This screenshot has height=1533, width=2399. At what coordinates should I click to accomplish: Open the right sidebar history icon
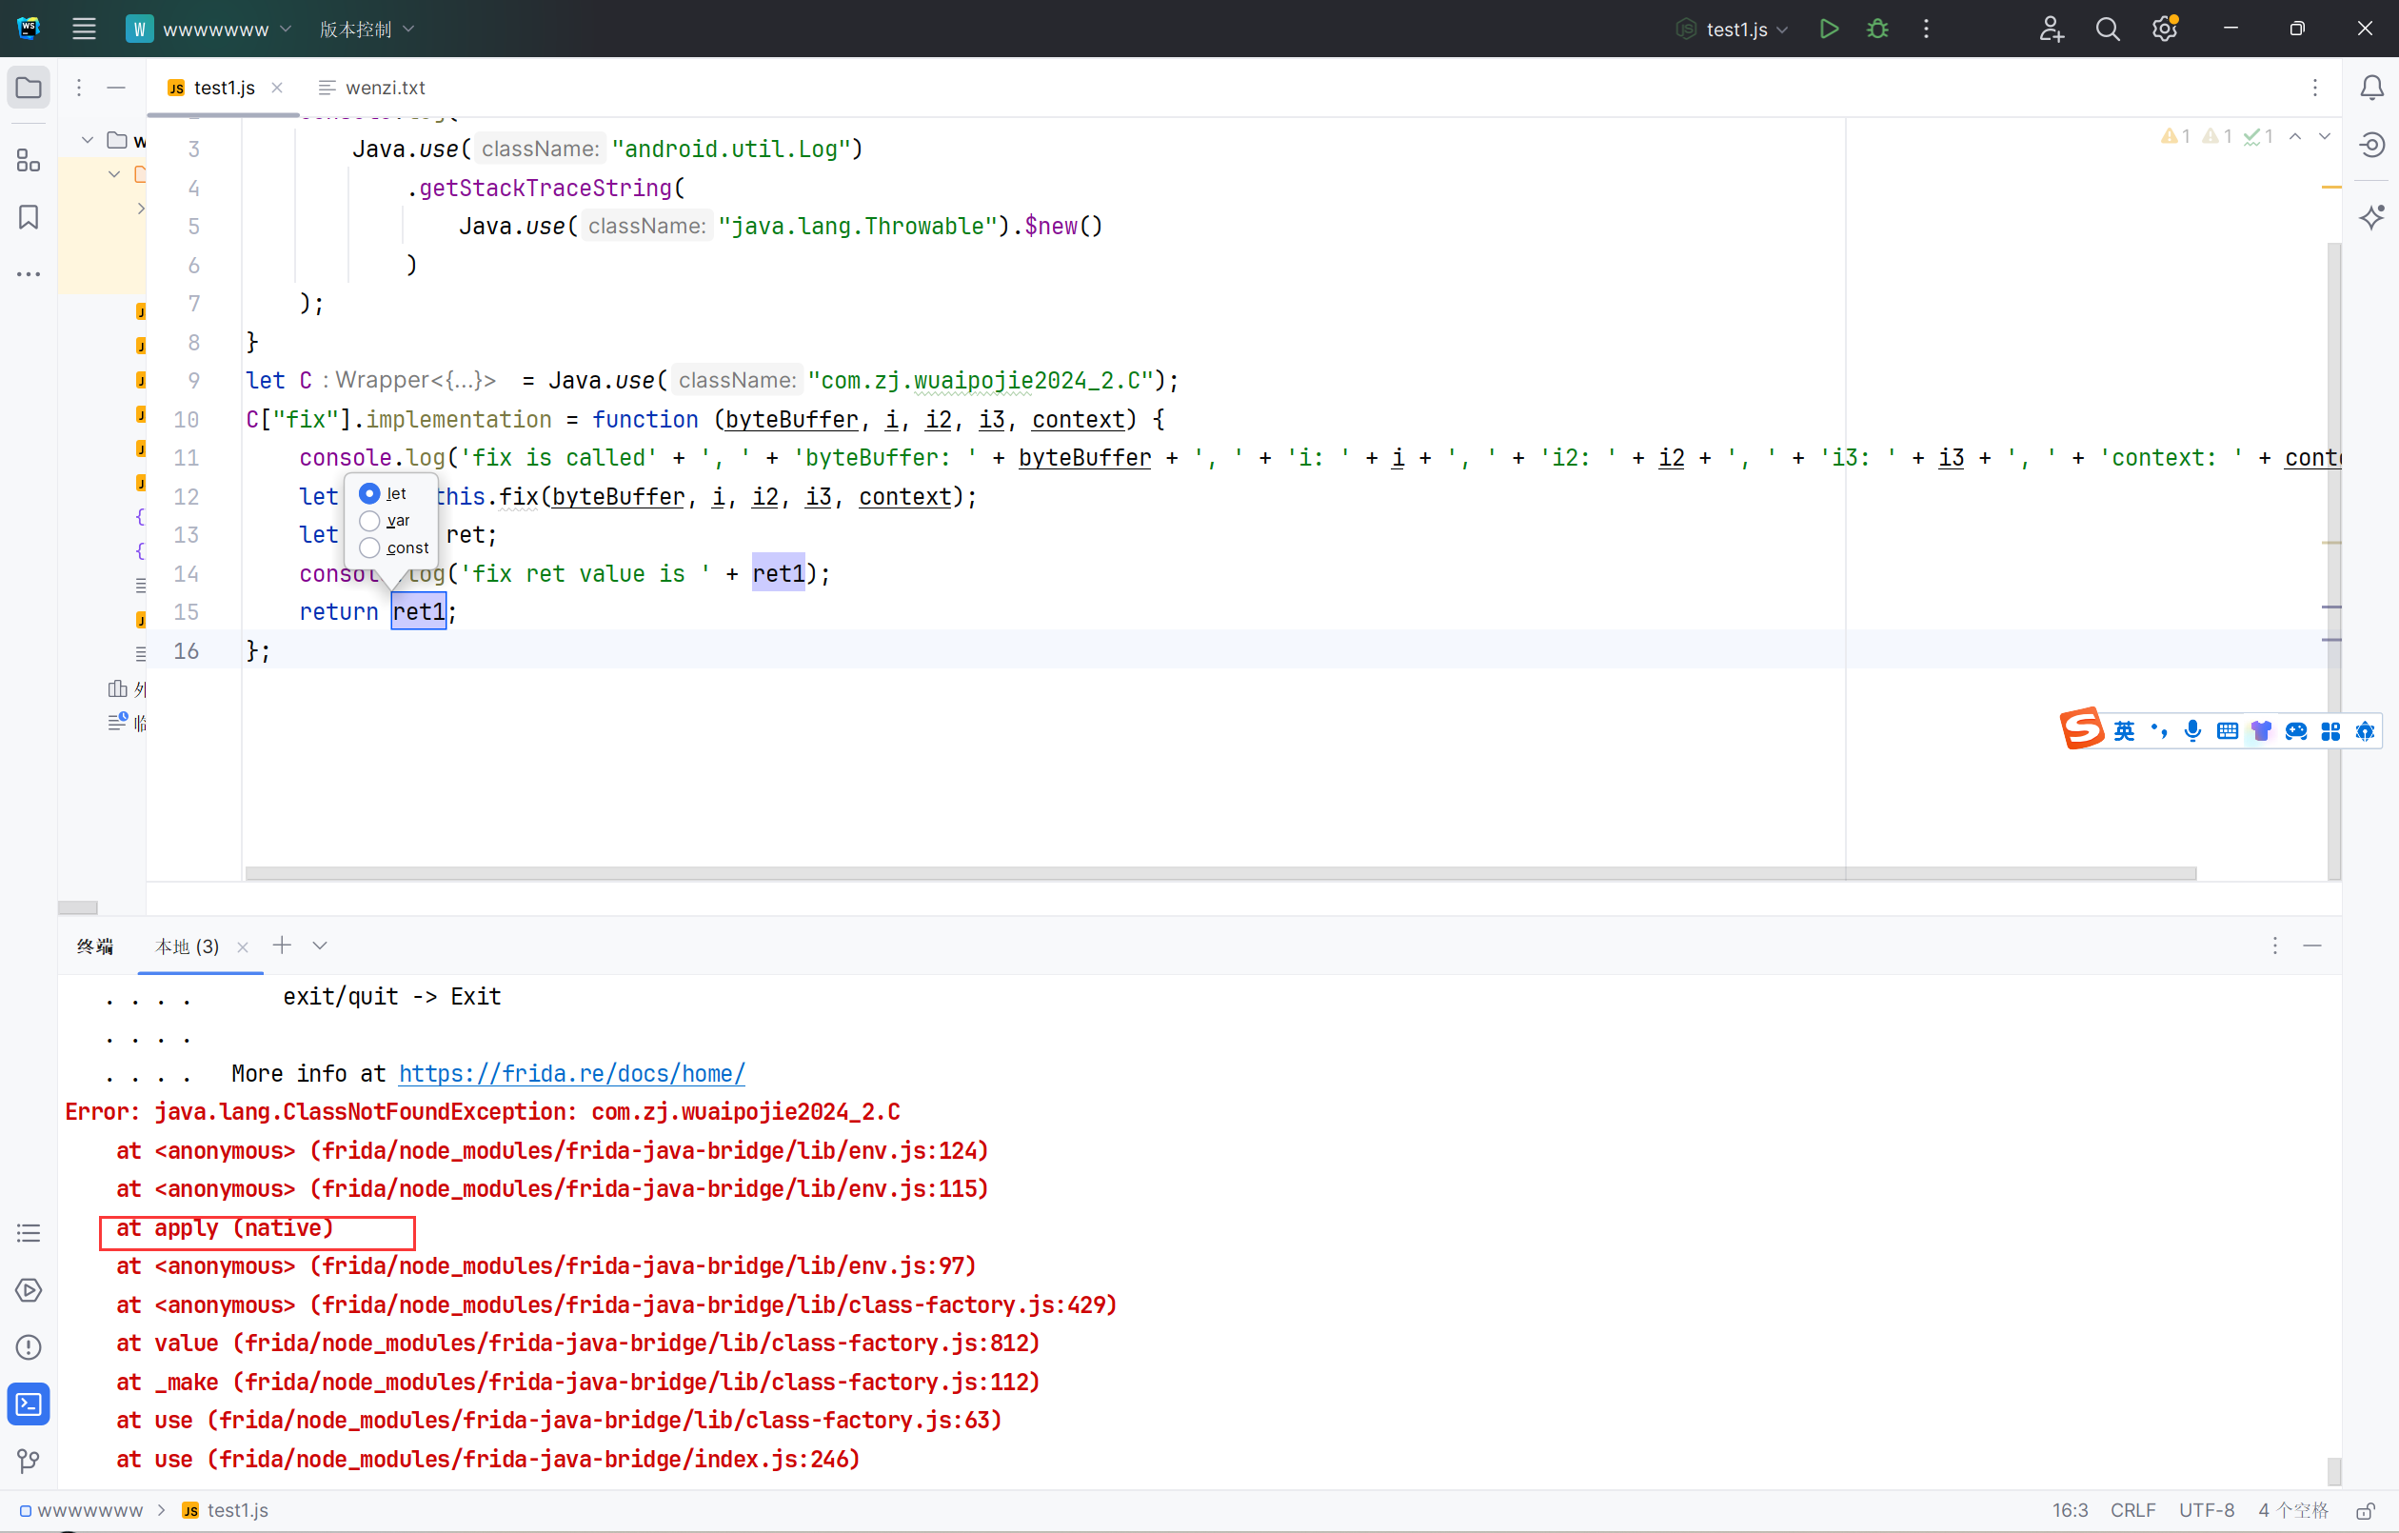(2372, 145)
